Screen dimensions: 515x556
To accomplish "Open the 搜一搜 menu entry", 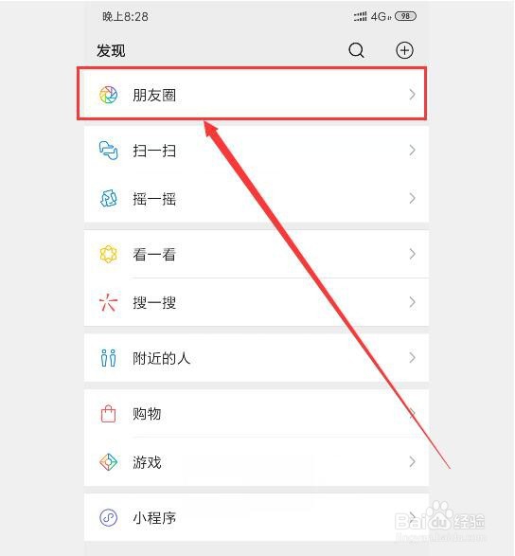I will [257, 302].
